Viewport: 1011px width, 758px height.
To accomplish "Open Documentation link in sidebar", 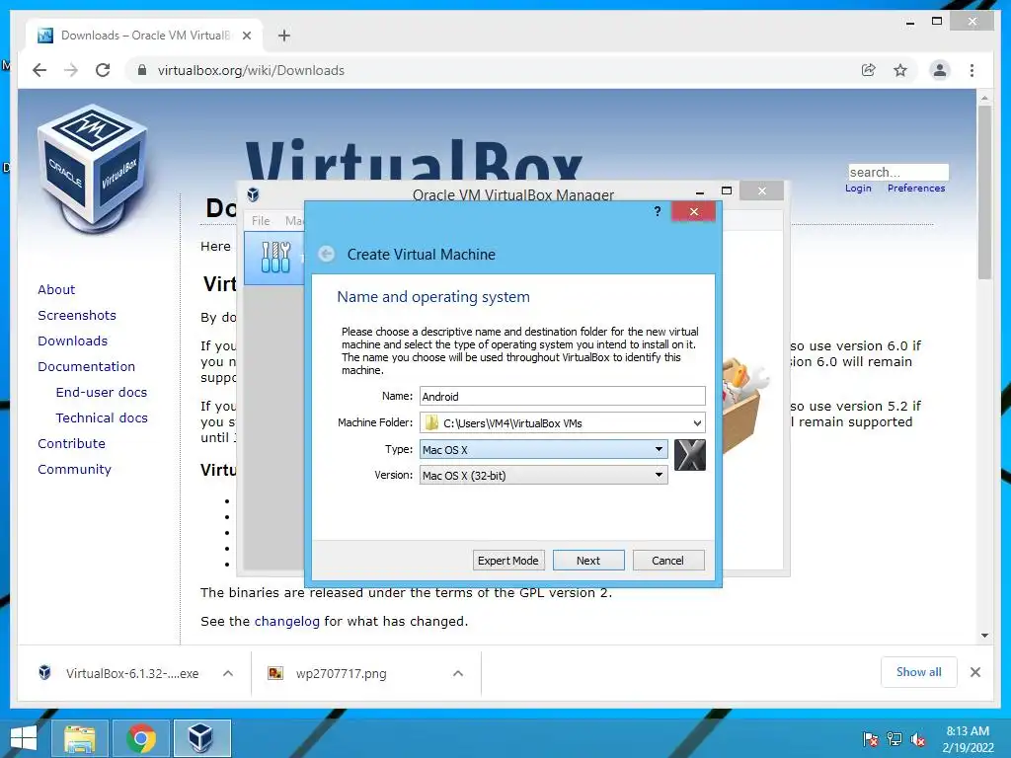I will click(87, 366).
